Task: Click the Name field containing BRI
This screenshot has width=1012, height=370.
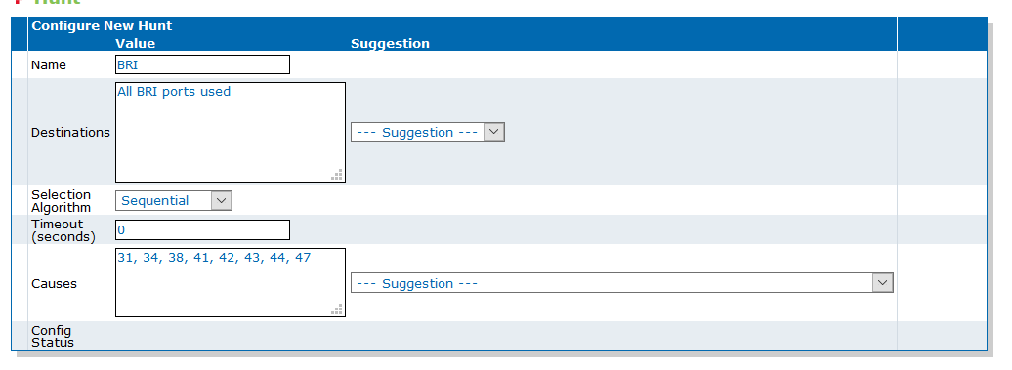Action: coord(202,65)
